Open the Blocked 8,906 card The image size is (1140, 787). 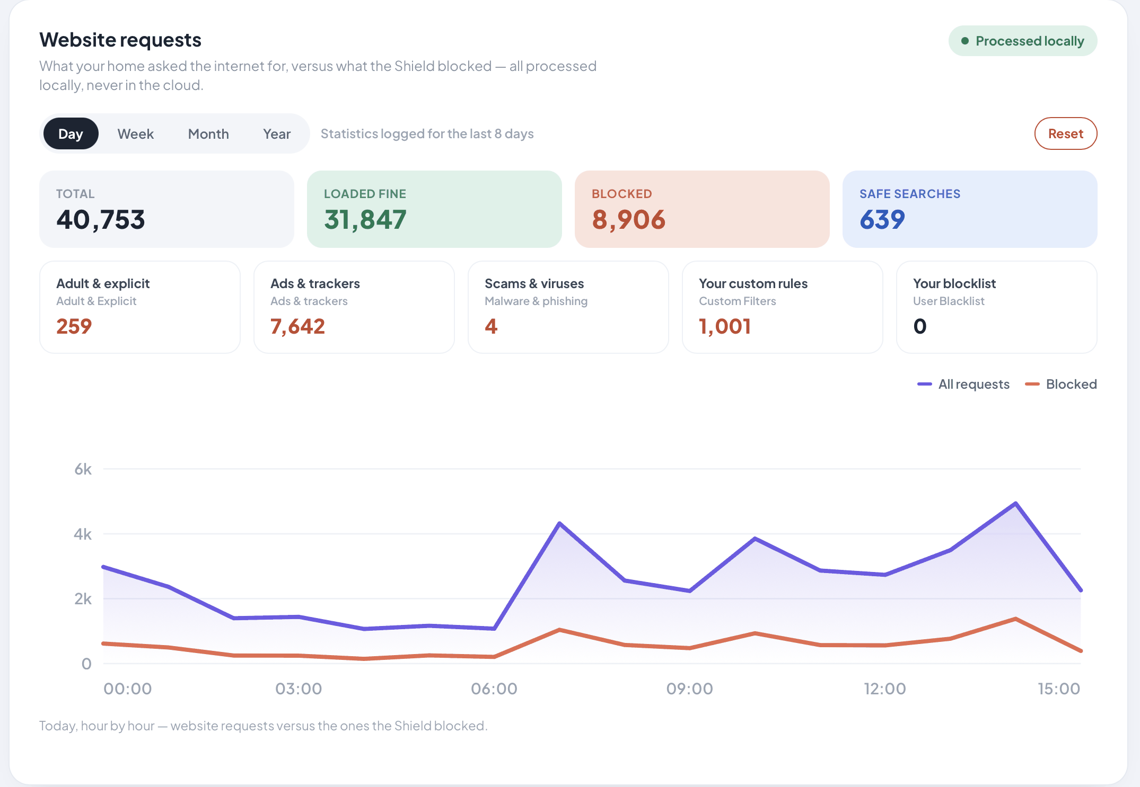(702, 209)
